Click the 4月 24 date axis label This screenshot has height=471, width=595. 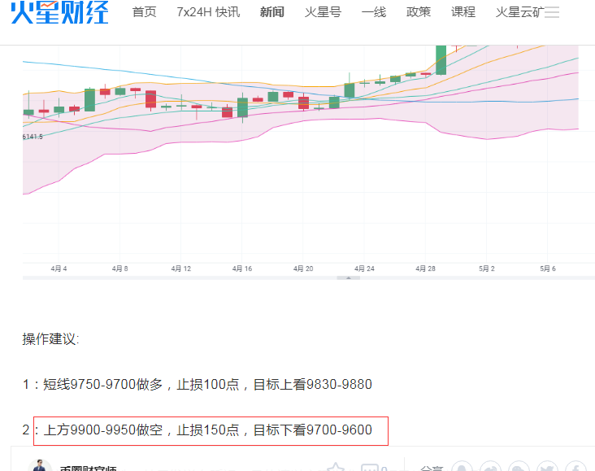364,268
